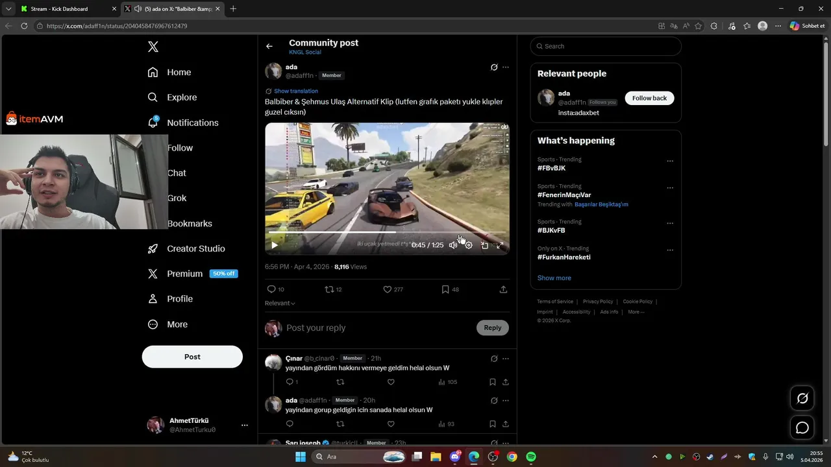831x467 pixels.
Task: Open File Explorer from taskbar
Action: pyautogui.click(x=436, y=457)
